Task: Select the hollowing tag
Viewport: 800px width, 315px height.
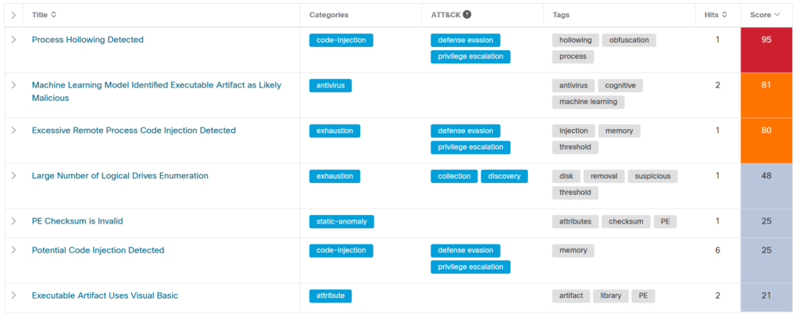Action: coord(576,41)
